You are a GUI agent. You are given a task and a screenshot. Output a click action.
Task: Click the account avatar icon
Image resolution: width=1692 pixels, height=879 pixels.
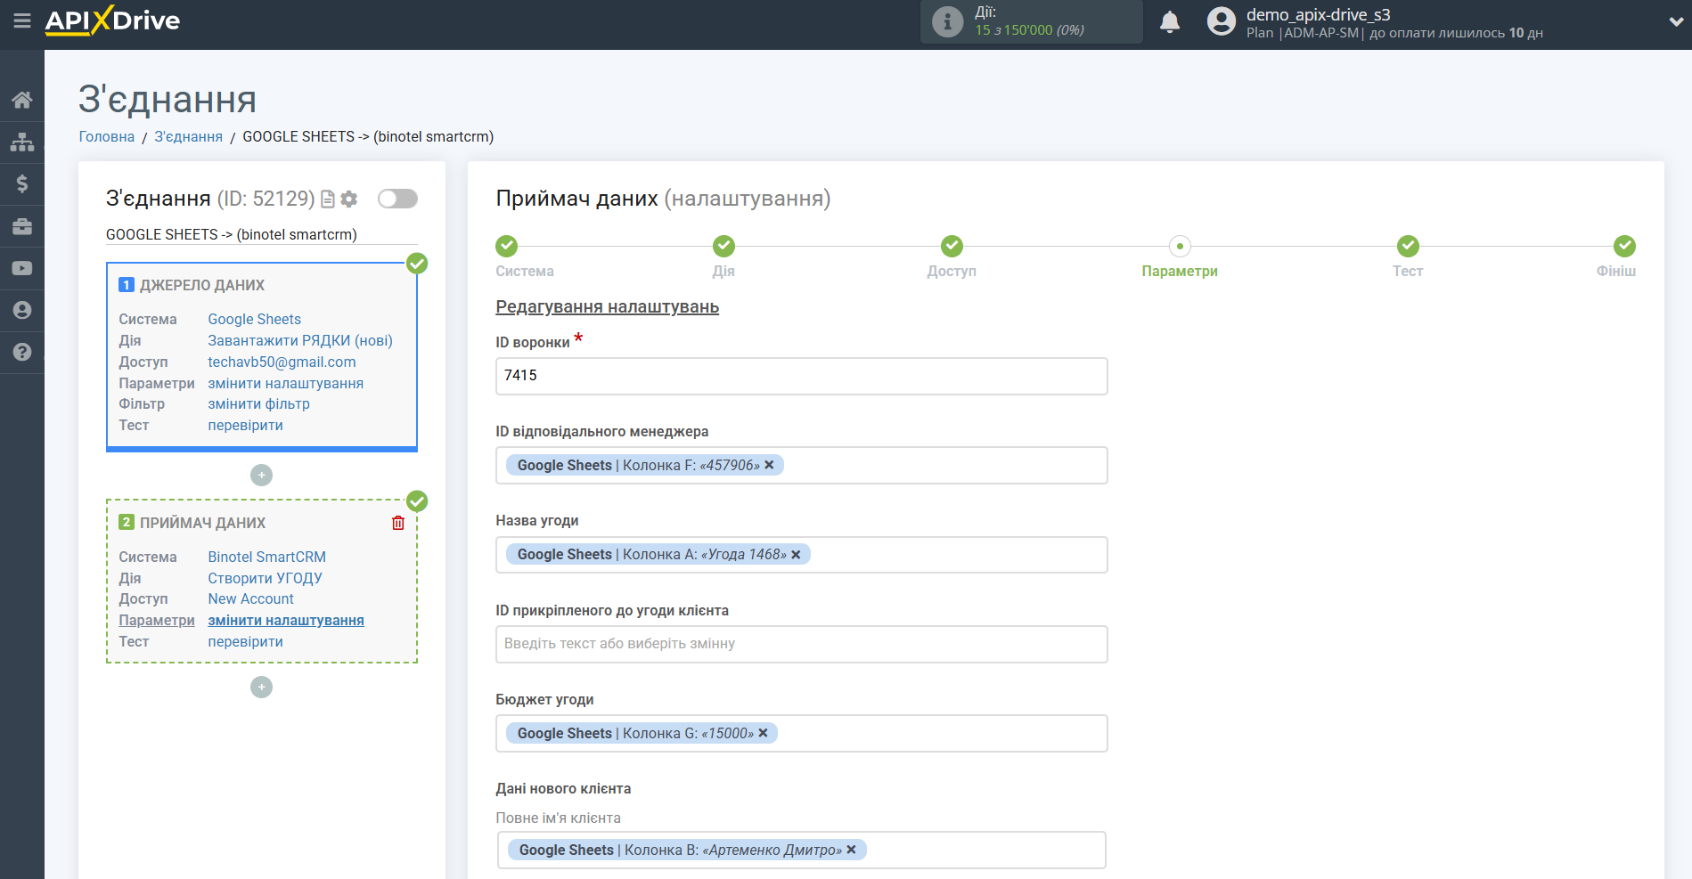1222,21
